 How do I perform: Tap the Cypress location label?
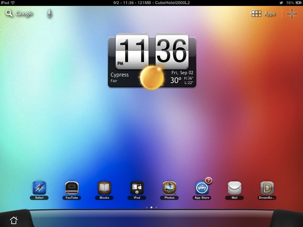[x=120, y=75]
